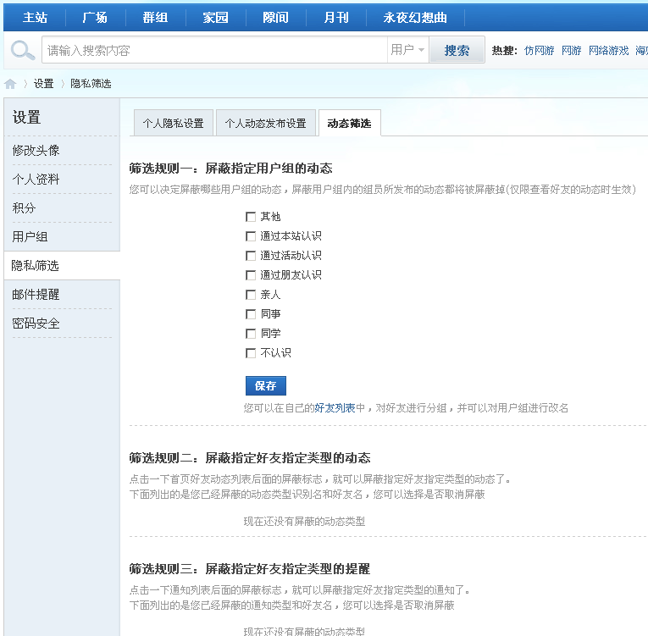Open the 好友列表 link
648x636 pixels.
tap(335, 408)
